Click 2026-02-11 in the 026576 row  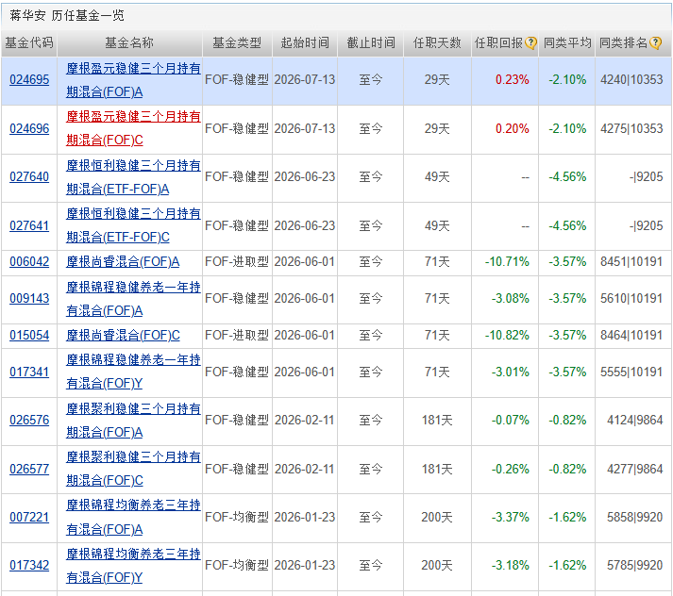pyautogui.click(x=305, y=420)
